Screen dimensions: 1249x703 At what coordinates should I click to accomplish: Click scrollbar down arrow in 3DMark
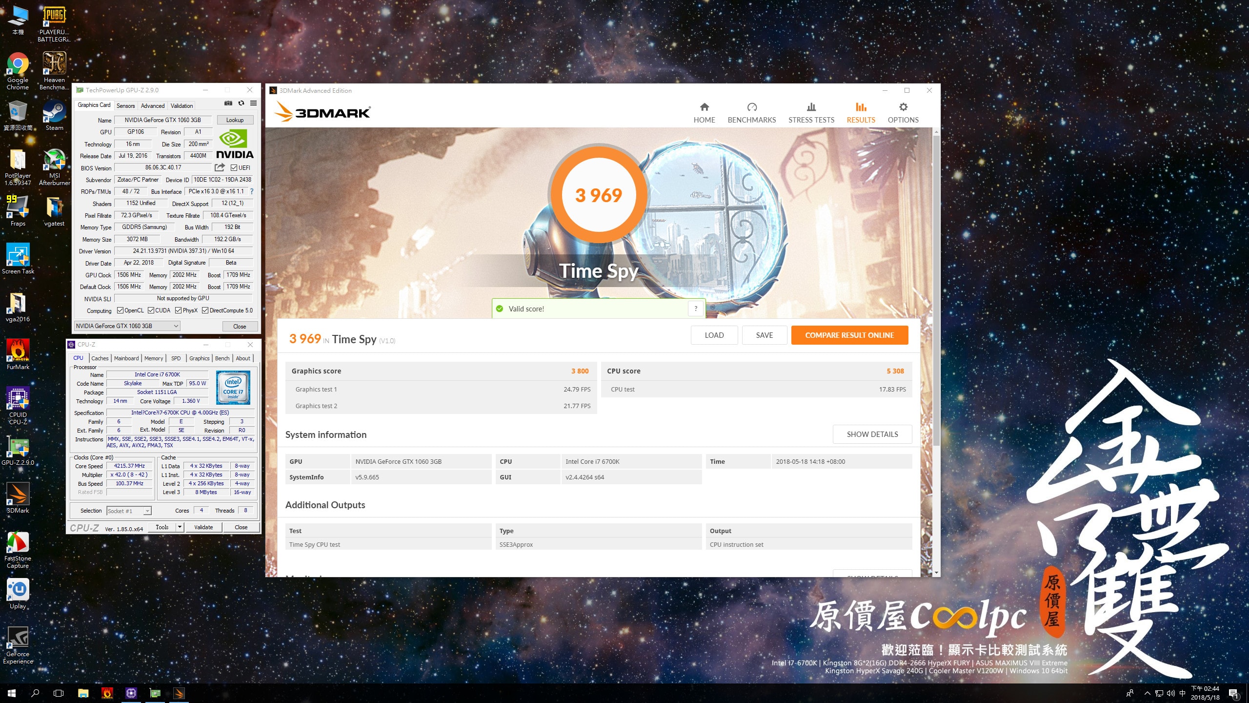click(x=936, y=572)
